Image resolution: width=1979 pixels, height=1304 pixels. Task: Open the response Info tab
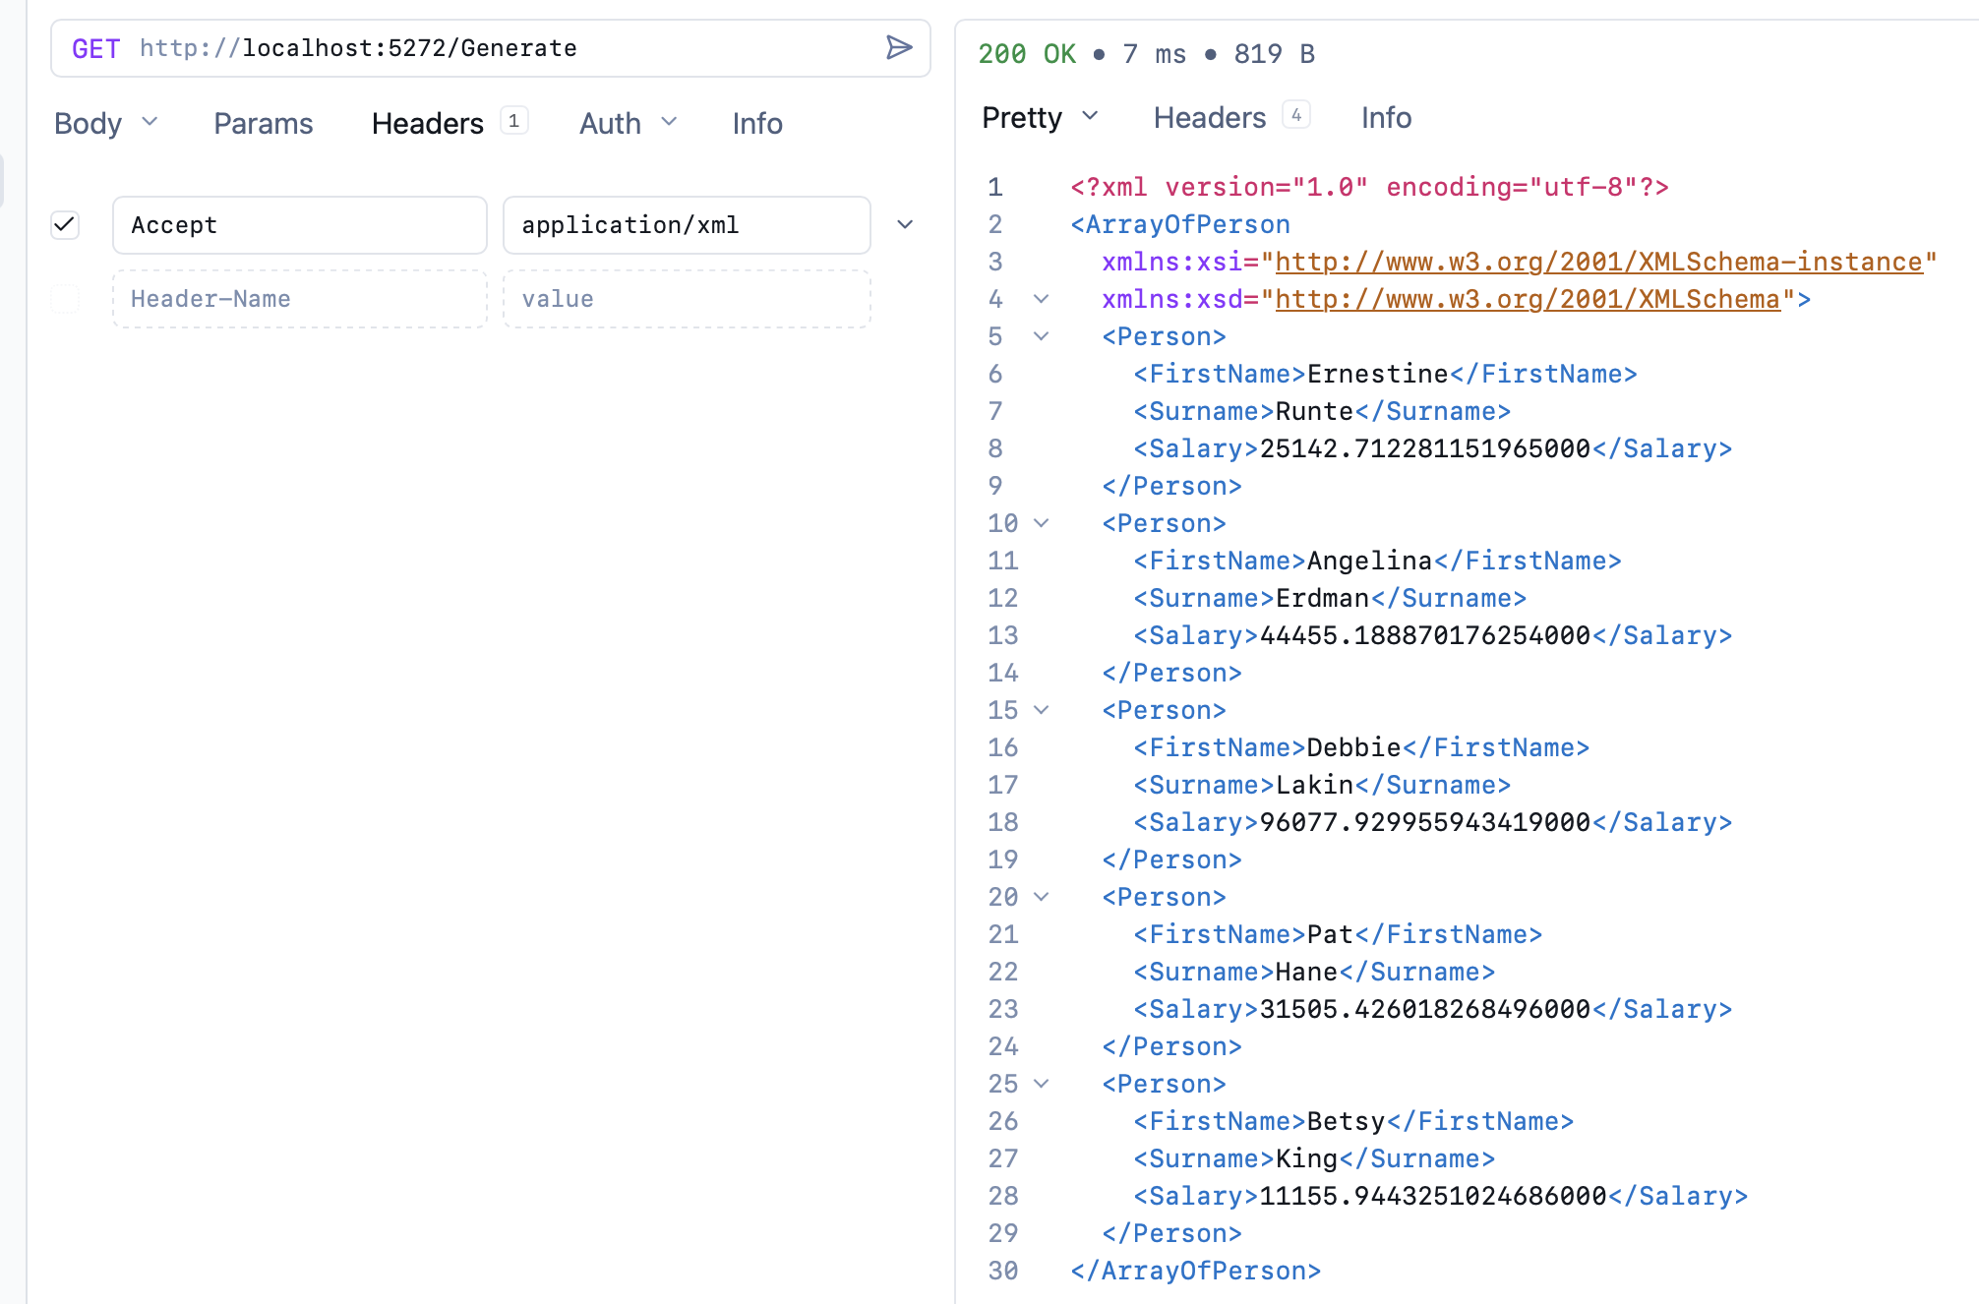tap(1385, 117)
